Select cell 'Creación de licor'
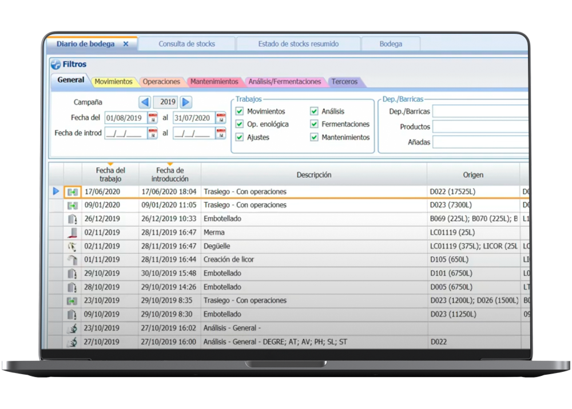This screenshot has height=409, width=572. point(313,259)
